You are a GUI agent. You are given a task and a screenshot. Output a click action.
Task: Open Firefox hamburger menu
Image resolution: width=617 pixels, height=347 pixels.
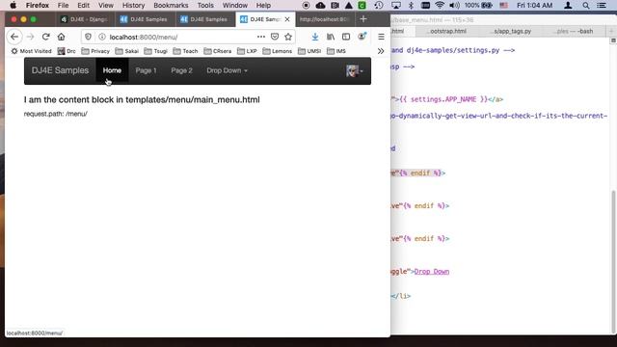point(381,37)
